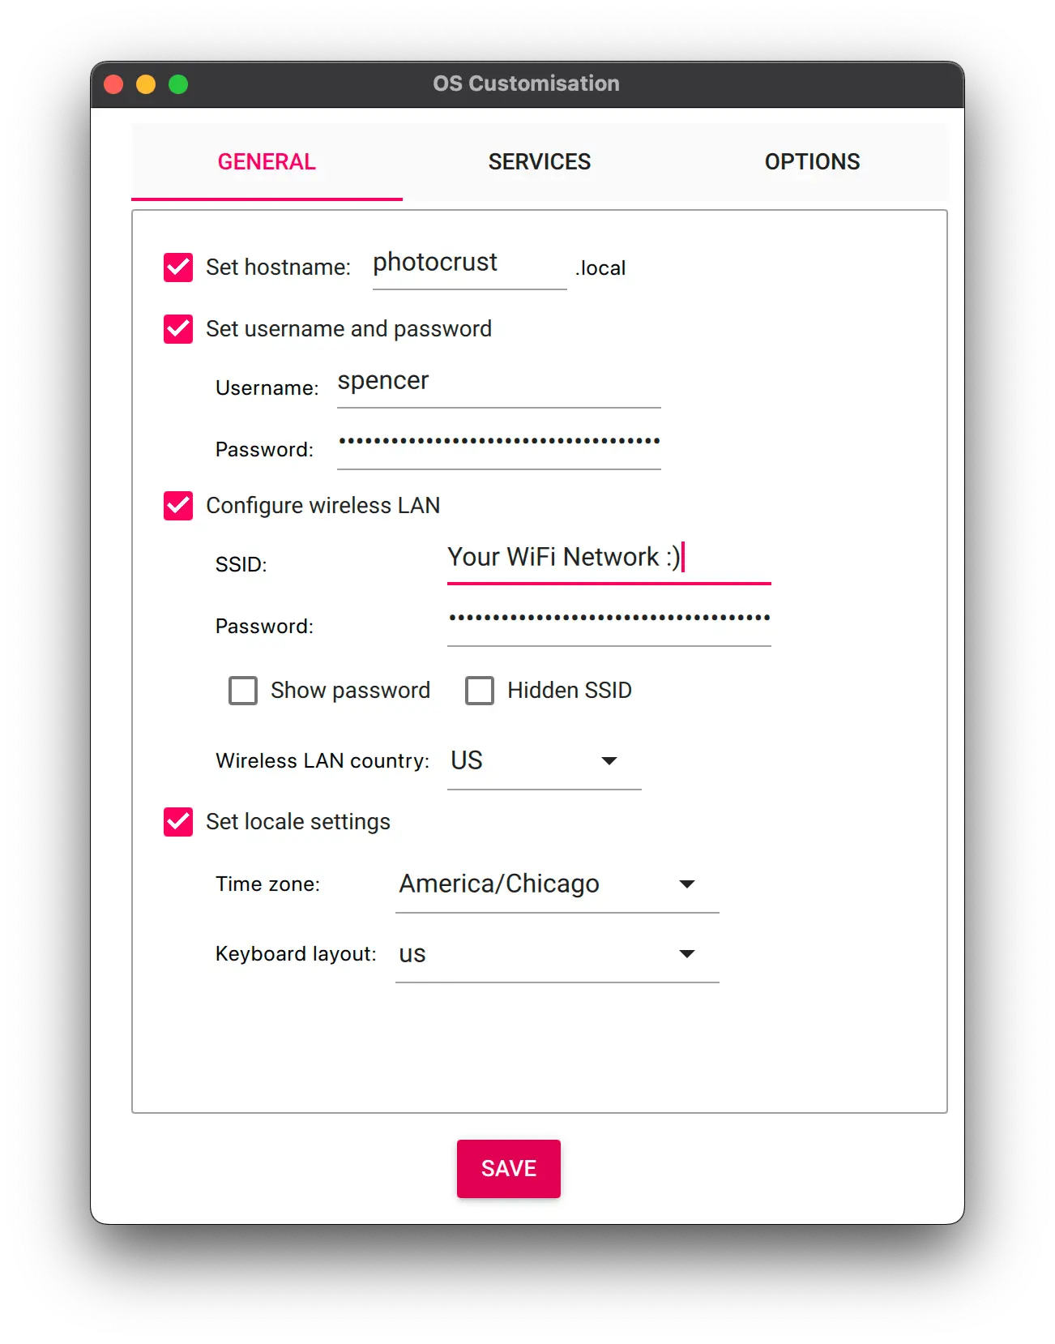
Task: Select the General tab
Action: 267,162
